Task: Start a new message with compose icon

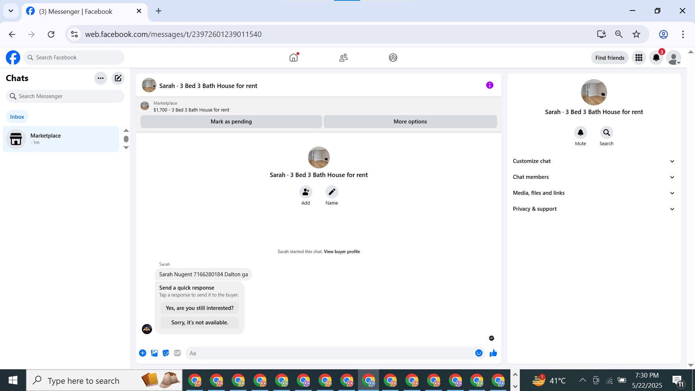Action: tap(118, 78)
